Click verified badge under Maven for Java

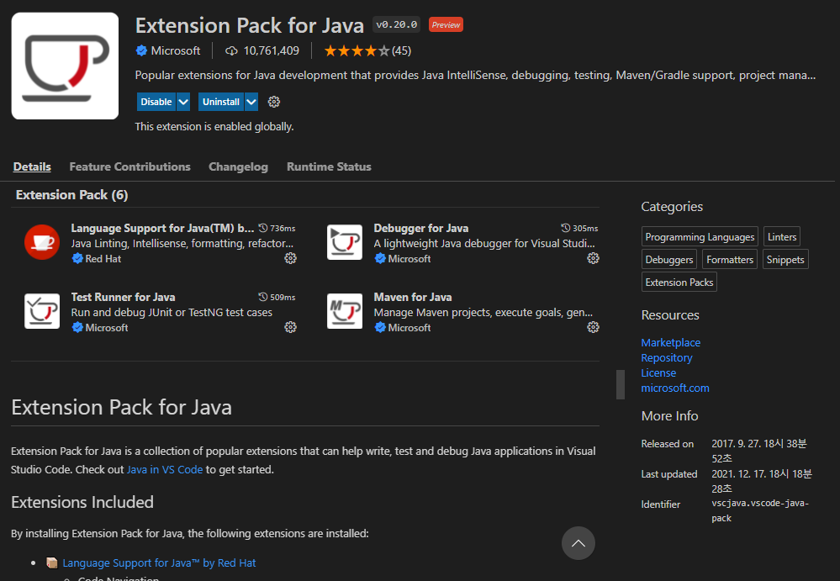[380, 328]
